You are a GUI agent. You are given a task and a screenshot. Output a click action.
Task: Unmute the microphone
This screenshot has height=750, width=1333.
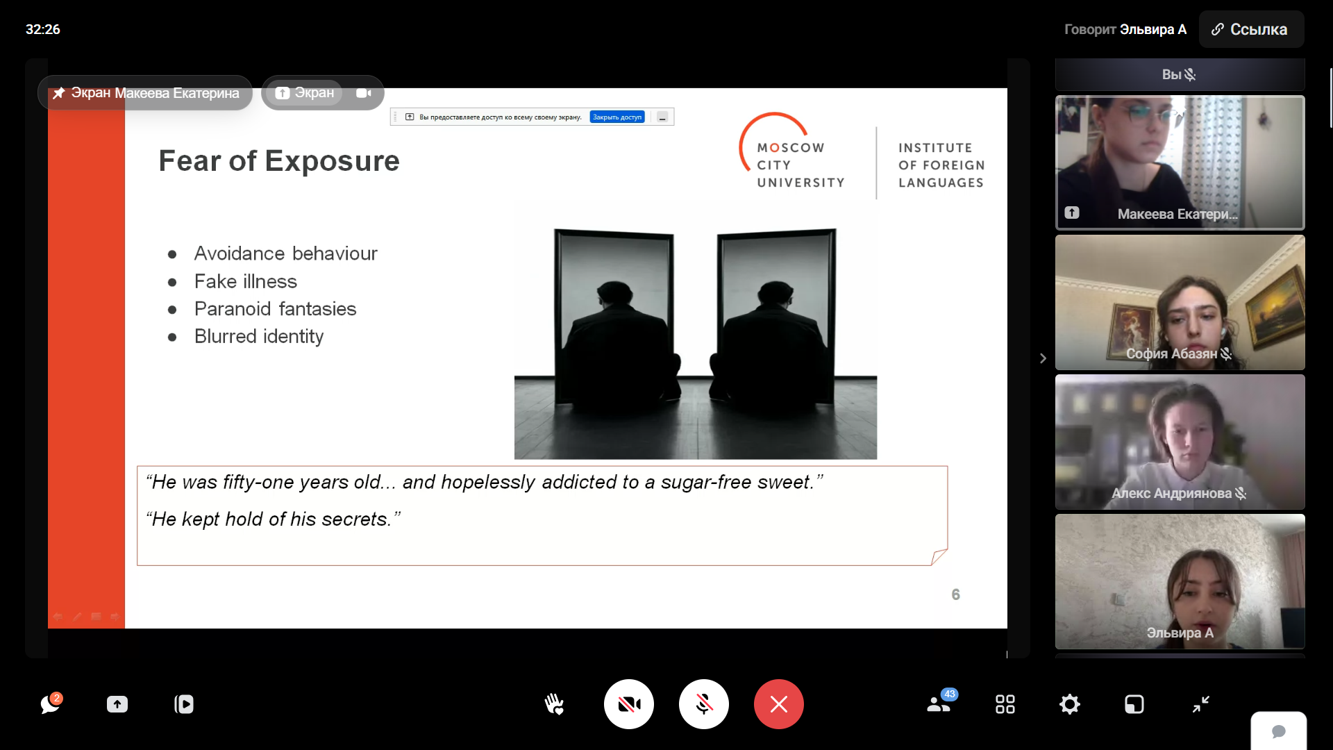(704, 704)
